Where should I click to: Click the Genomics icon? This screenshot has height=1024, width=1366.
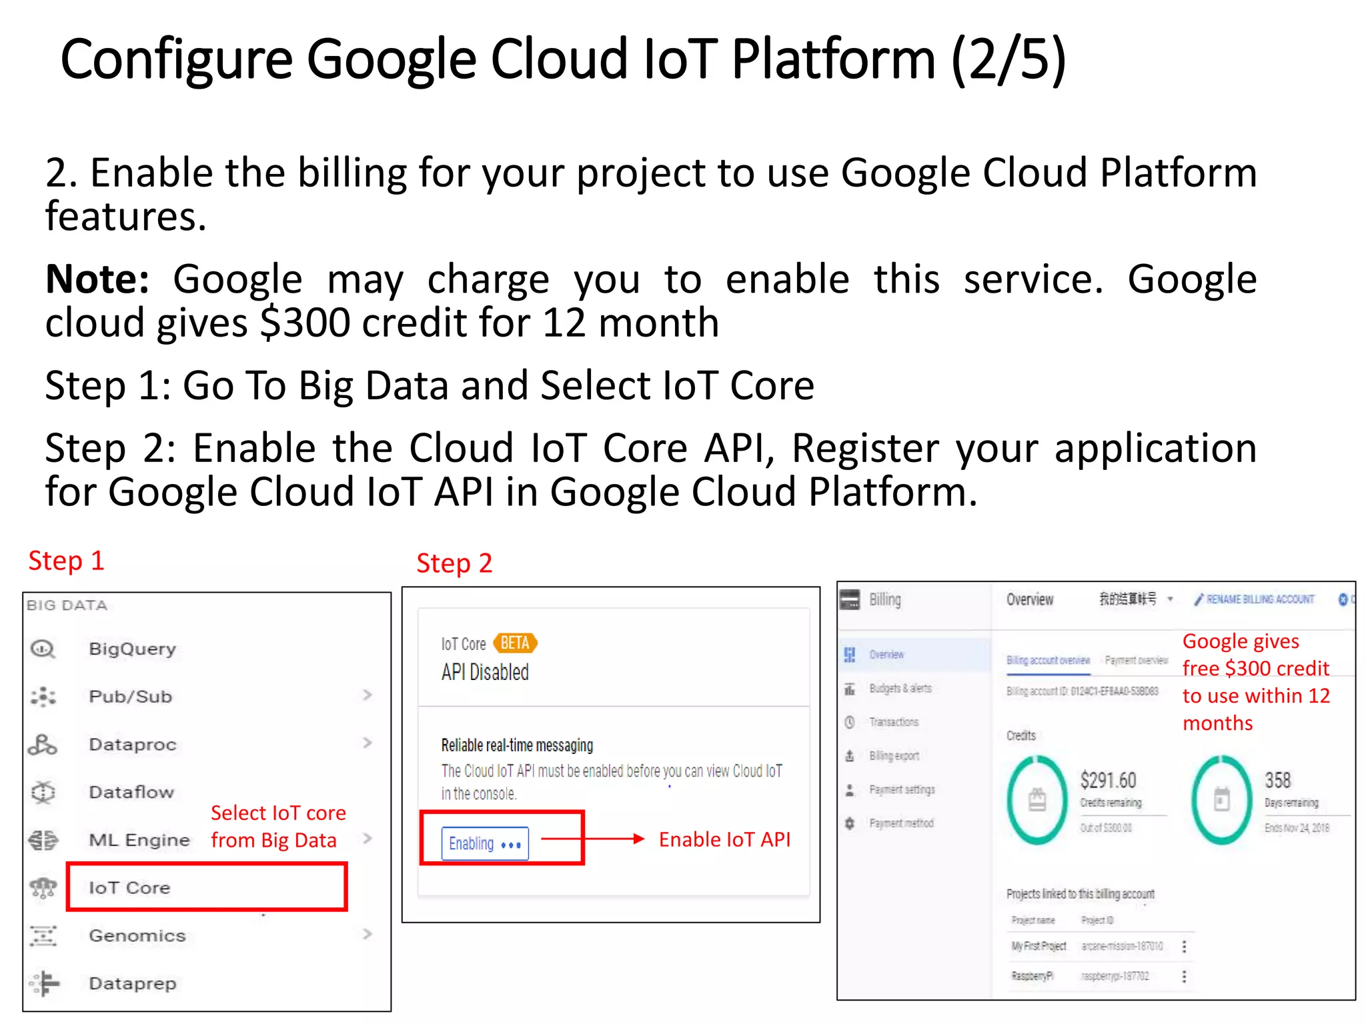click(43, 936)
